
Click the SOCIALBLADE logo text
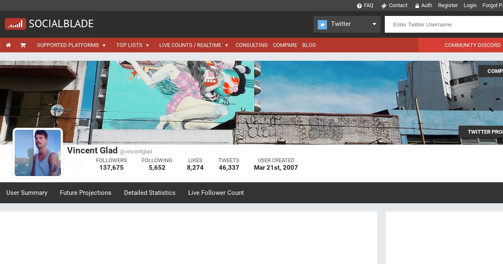[x=61, y=24]
